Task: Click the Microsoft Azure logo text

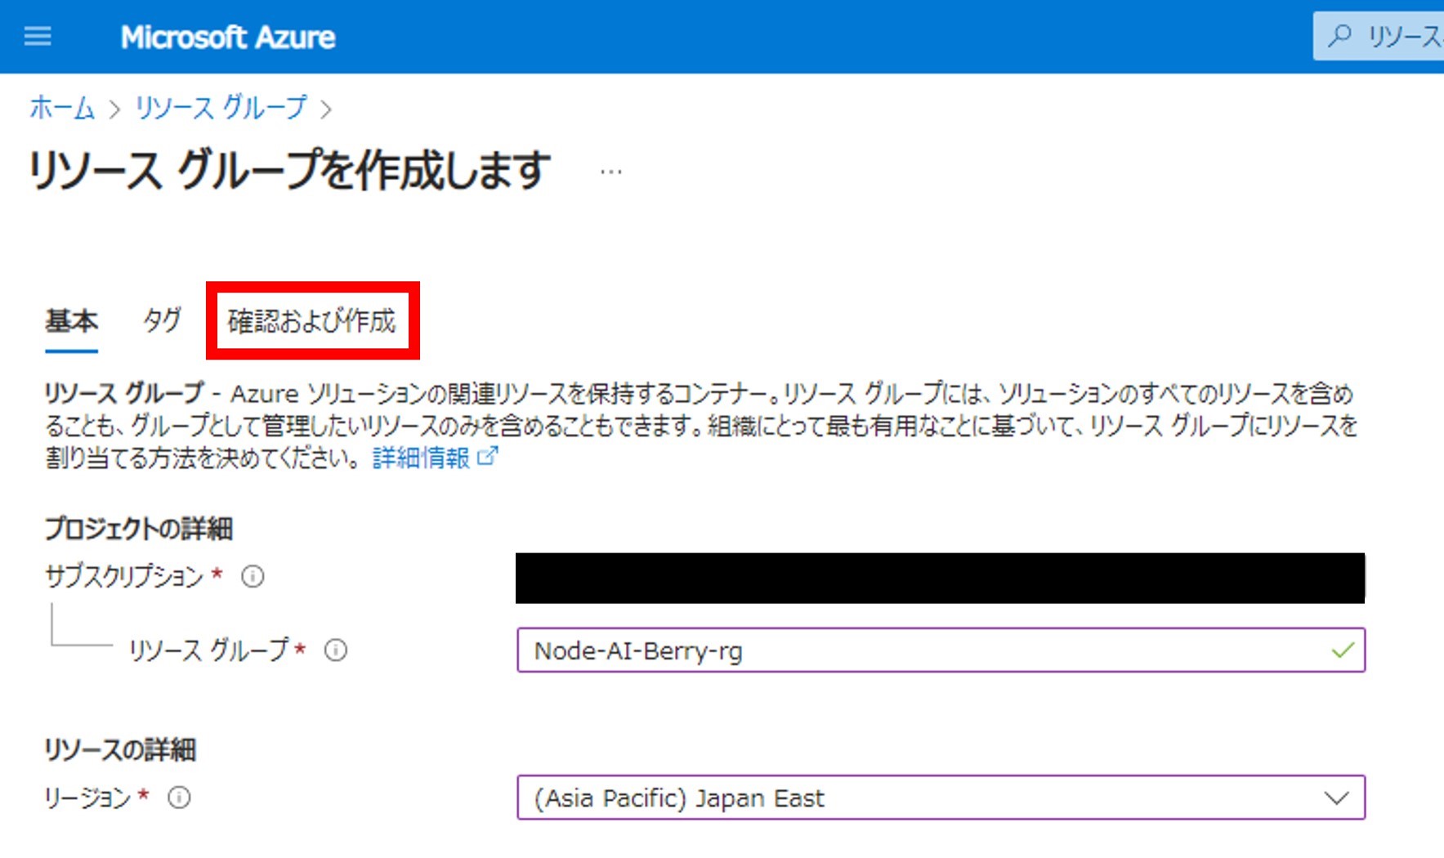Action: (x=228, y=37)
